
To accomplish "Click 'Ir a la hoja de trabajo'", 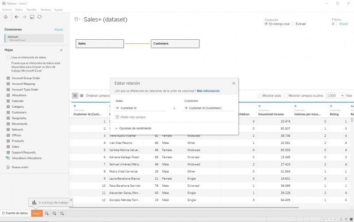I will point(53,203).
